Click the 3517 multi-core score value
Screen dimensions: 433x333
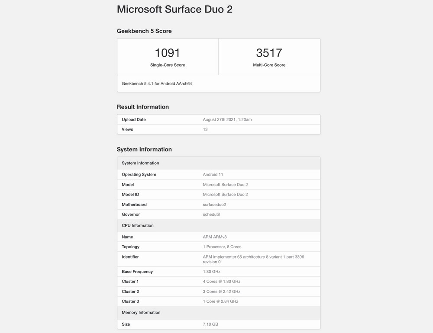click(x=269, y=53)
